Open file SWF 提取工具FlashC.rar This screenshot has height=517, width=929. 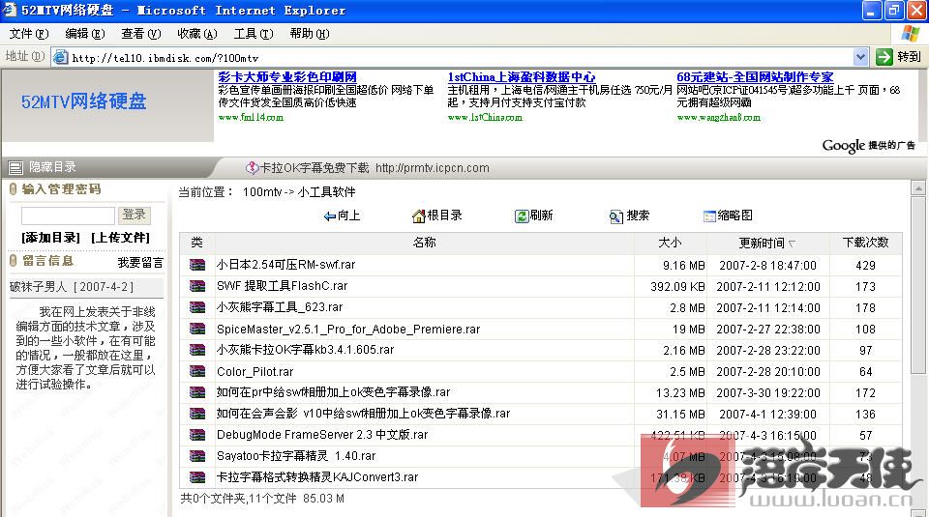coord(282,286)
